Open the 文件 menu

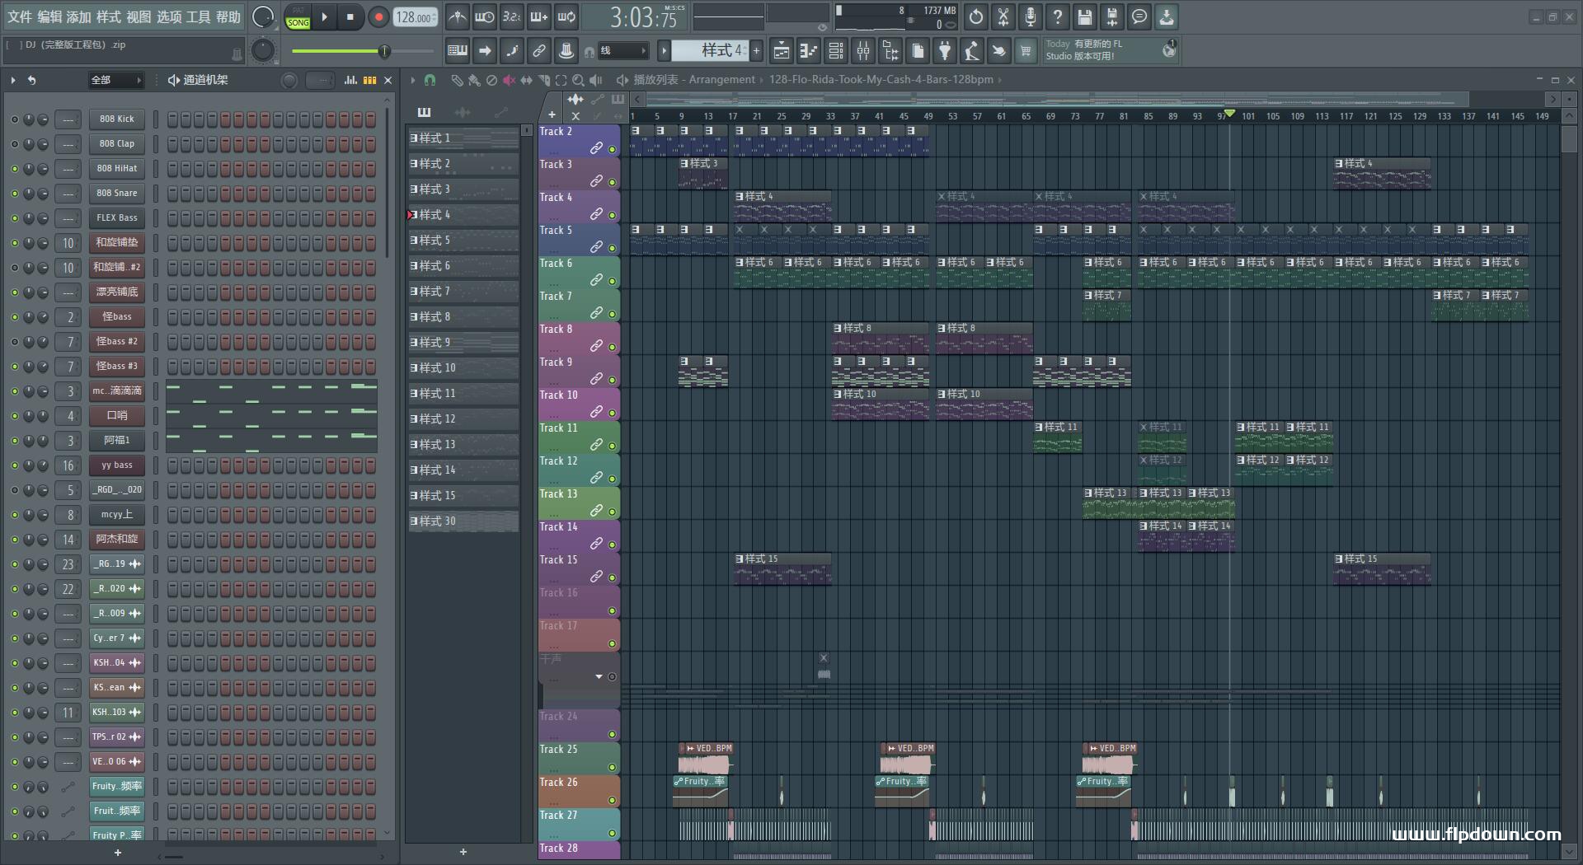pos(20,16)
